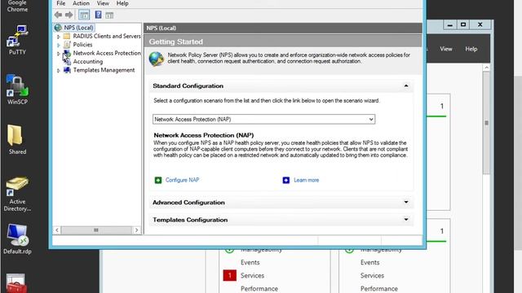Select the Accounting tree item label
The image size is (522, 293).
pyautogui.click(x=88, y=62)
